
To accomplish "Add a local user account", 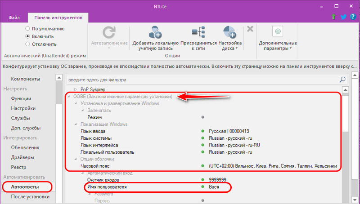I will [x=155, y=39].
